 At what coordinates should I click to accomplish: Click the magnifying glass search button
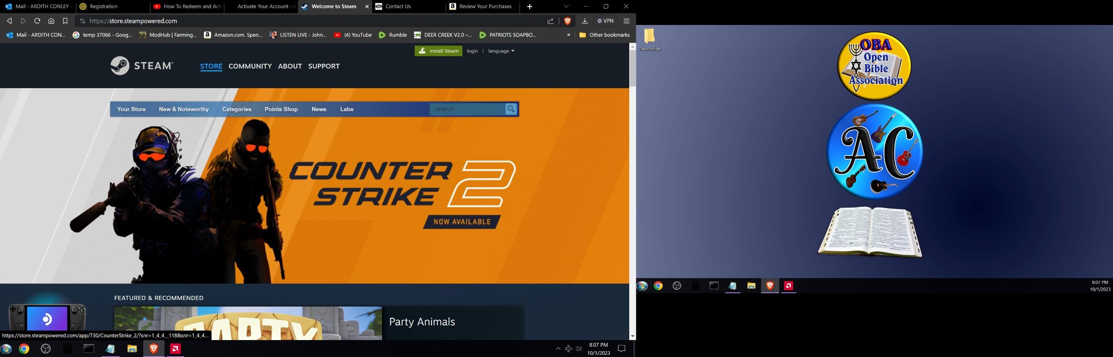point(511,109)
